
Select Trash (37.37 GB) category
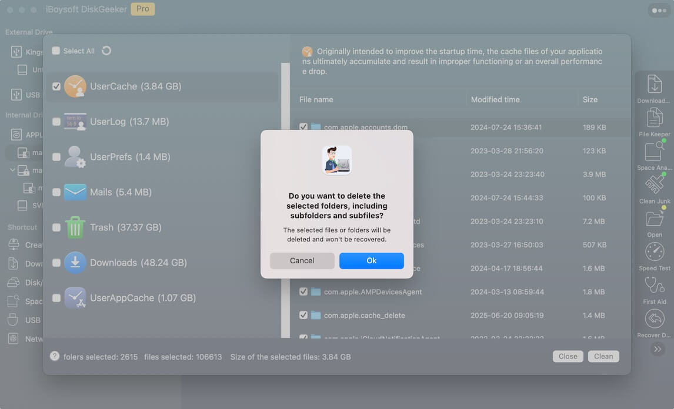point(125,227)
